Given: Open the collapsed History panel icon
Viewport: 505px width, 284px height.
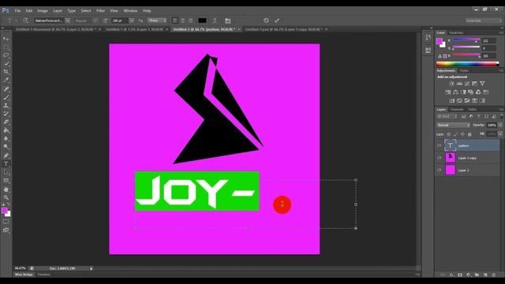Looking at the screenshot, I should [428, 37].
